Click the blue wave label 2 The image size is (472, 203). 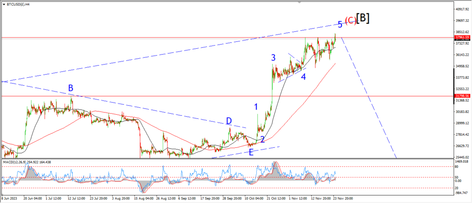[x=262, y=139]
